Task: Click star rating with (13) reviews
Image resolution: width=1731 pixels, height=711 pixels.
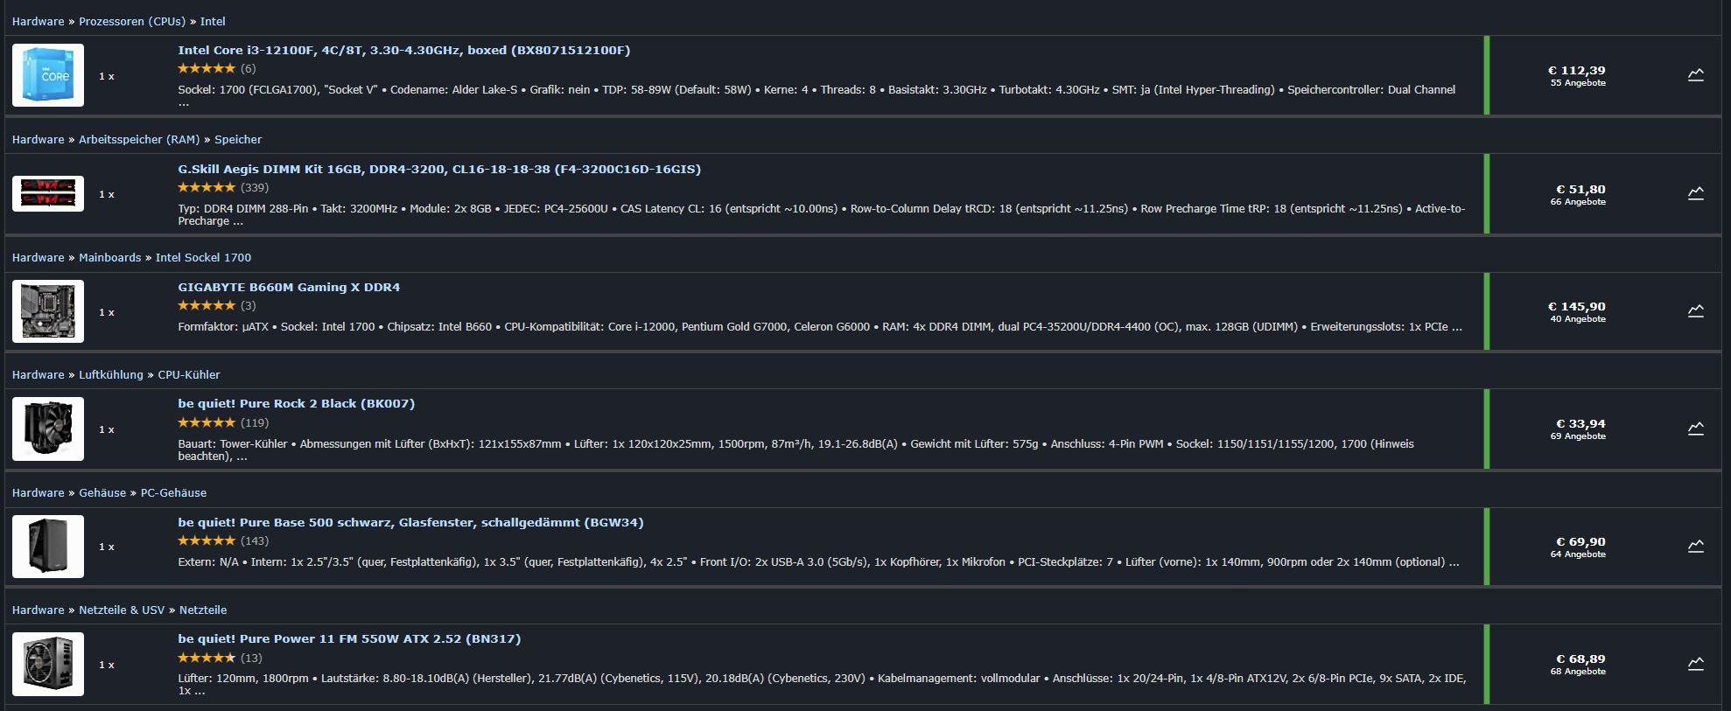Action: 220,658
